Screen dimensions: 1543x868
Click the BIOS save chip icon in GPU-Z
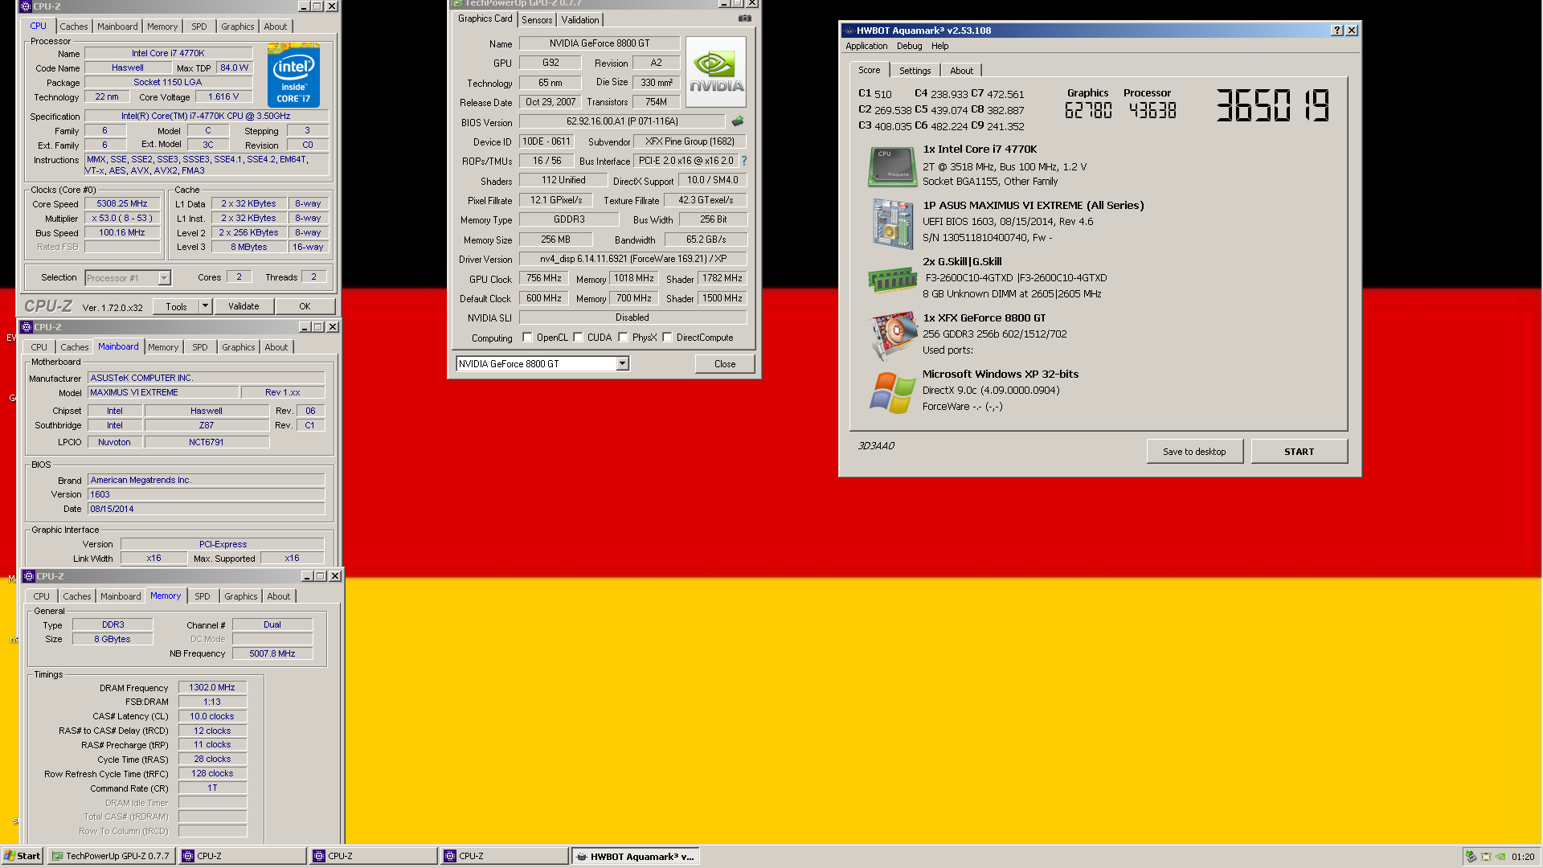737,121
